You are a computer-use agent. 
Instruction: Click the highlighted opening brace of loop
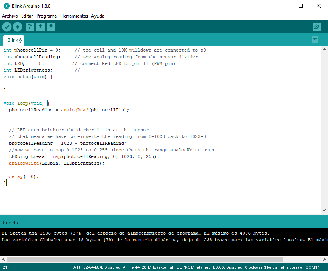49,103
